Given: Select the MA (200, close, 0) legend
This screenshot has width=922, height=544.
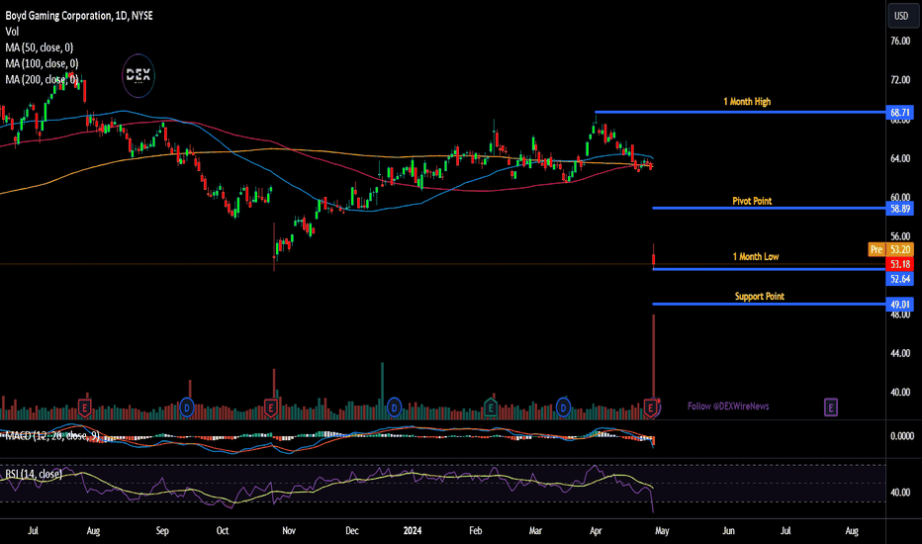Looking at the screenshot, I should [42, 79].
